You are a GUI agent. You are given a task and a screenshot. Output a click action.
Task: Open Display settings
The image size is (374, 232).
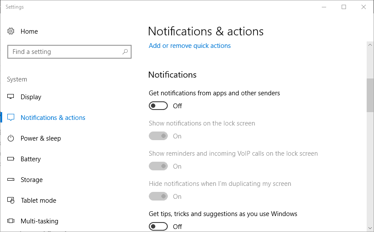coord(31,97)
